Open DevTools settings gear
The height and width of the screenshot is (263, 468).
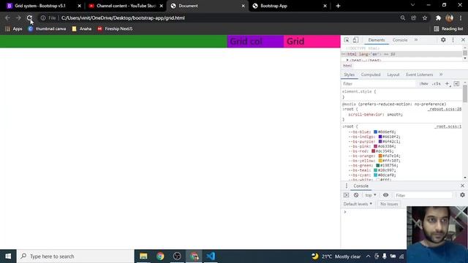pos(443,40)
